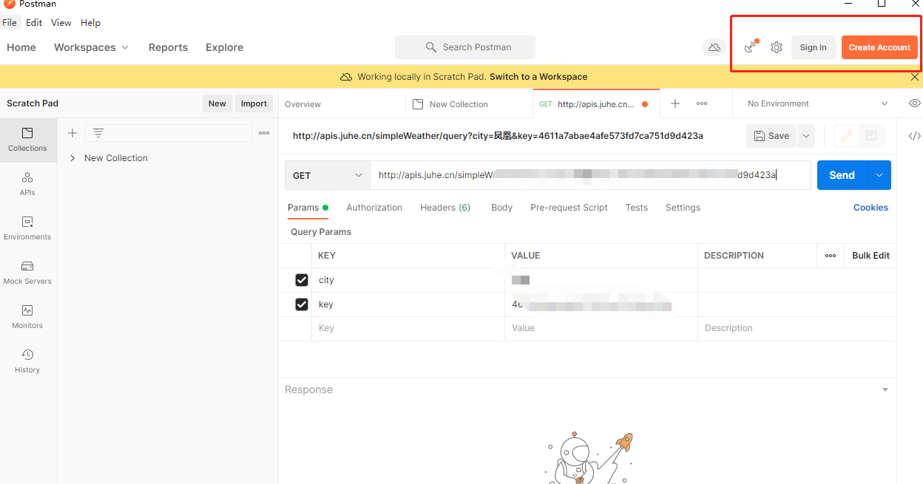The height and width of the screenshot is (484, 923).
Task: Click the comments icon beside pencil
Action: (871, 136)
